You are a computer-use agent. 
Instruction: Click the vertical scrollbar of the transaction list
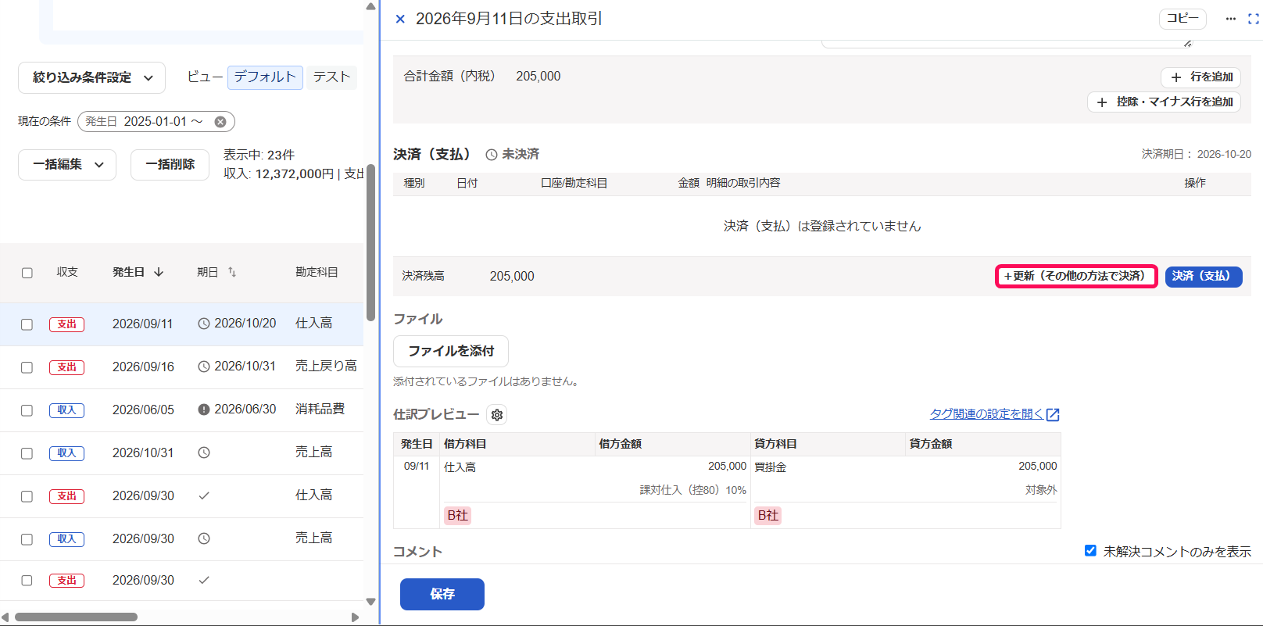(370, 242)
